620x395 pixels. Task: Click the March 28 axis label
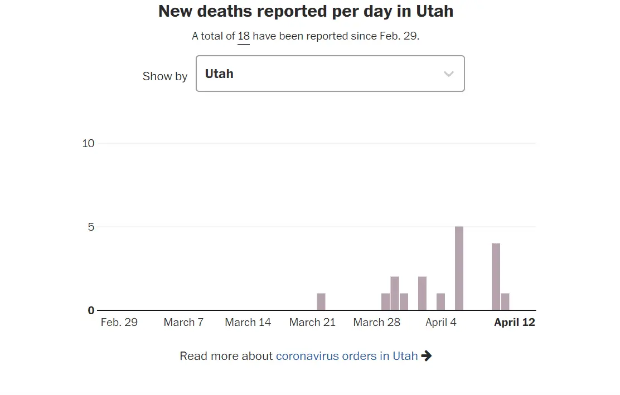[376, 323]
